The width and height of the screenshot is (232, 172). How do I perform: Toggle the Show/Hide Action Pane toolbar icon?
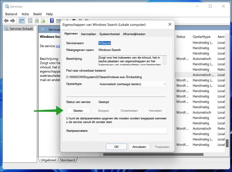click(x=58, y=21)
